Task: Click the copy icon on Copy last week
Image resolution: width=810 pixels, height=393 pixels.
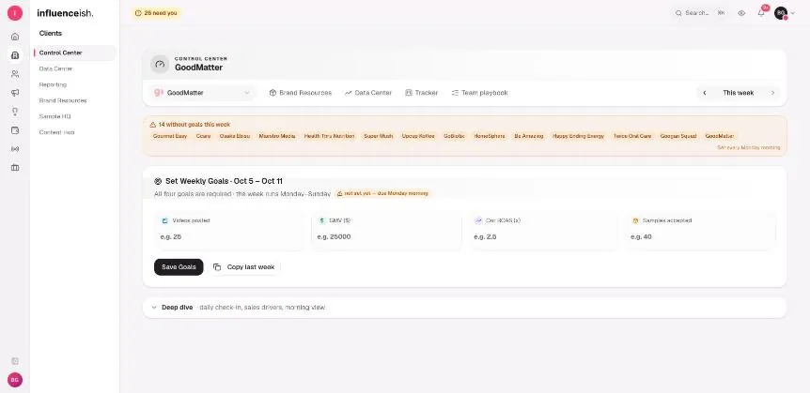Action: (x=217, y=267)
